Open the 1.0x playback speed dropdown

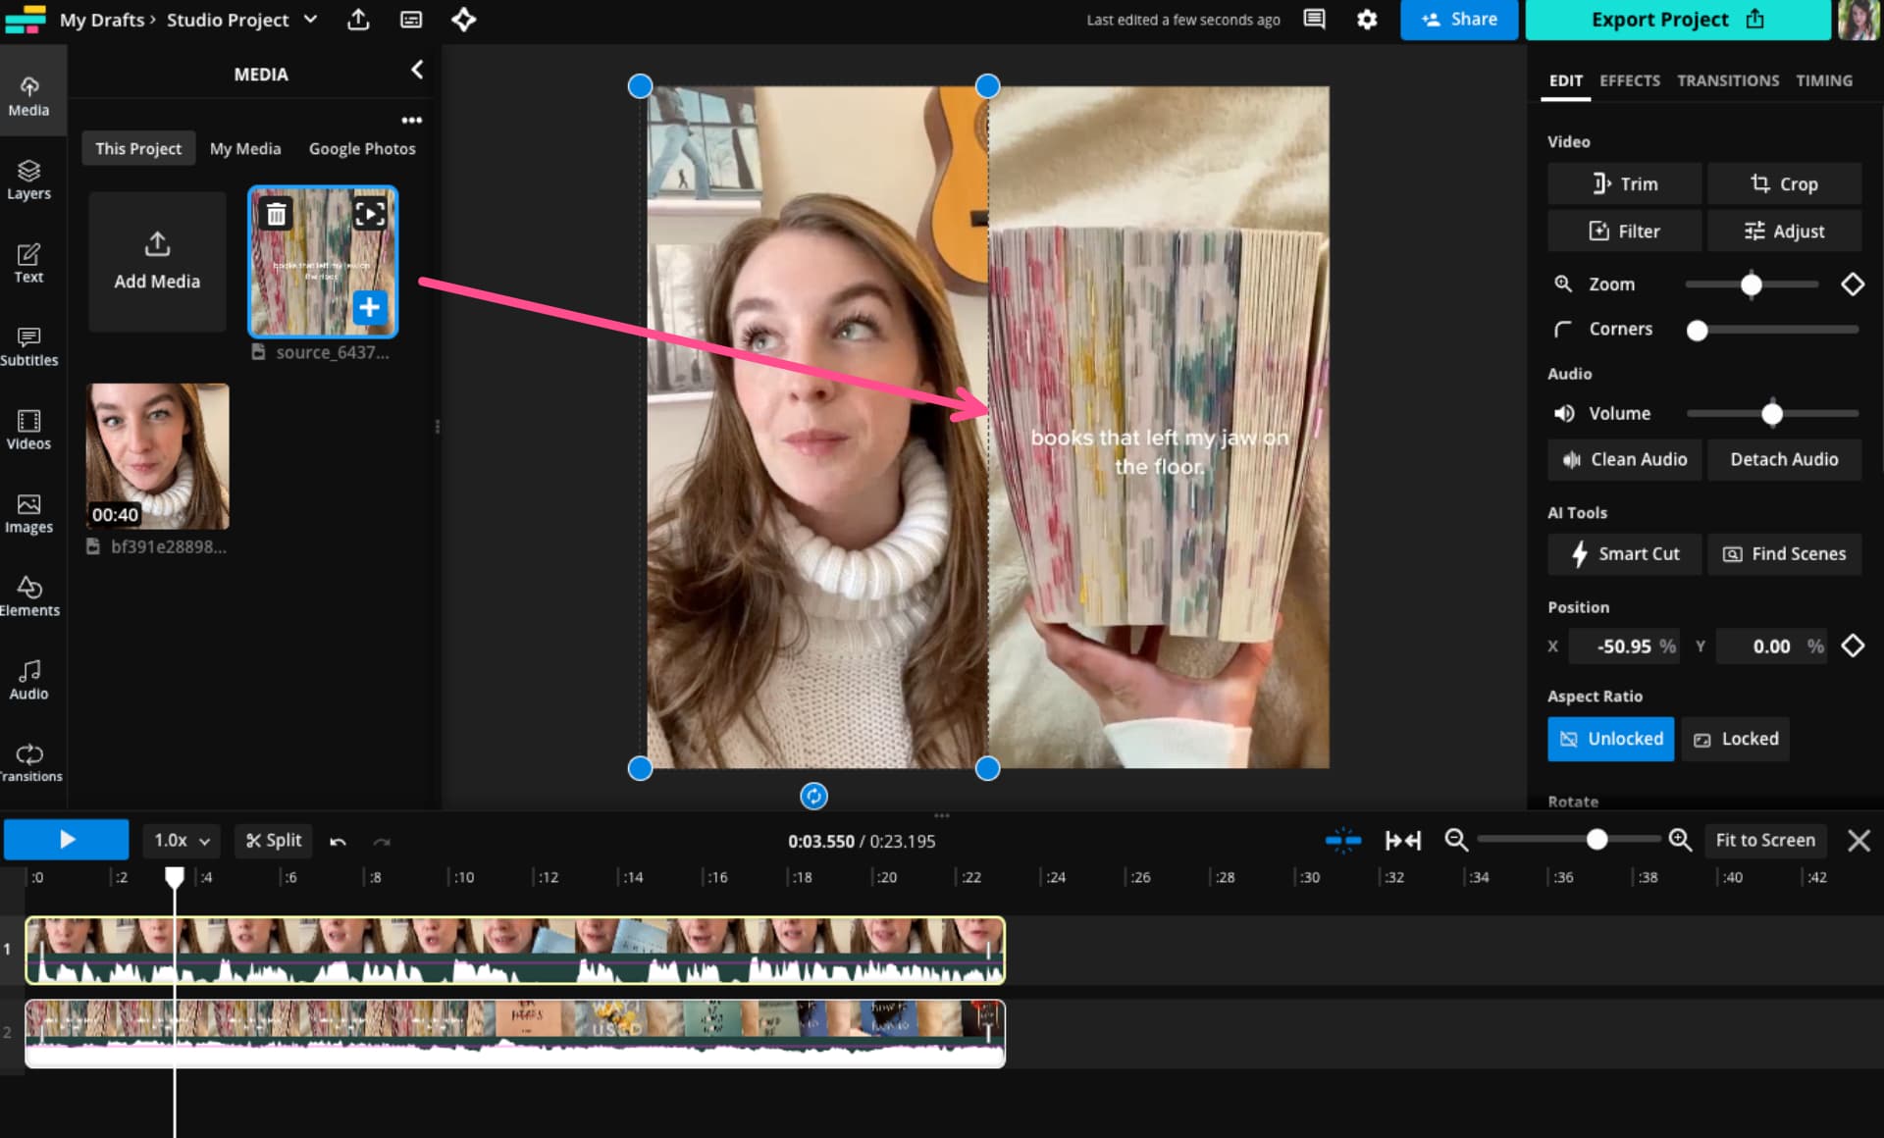tap(182, 841)
